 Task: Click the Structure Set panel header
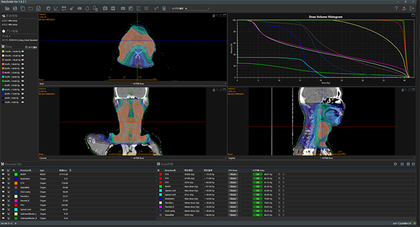(13, 164)
